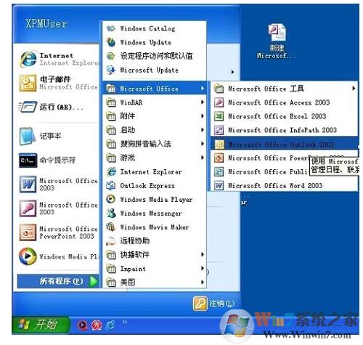Expand the 搜狗拼音输入法 submenu arrow
The image size is (363, 345).
click(x=203, y=144)
